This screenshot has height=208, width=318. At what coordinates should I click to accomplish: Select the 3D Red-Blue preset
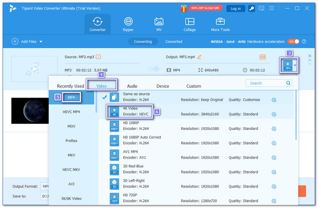tap(196, 169)
